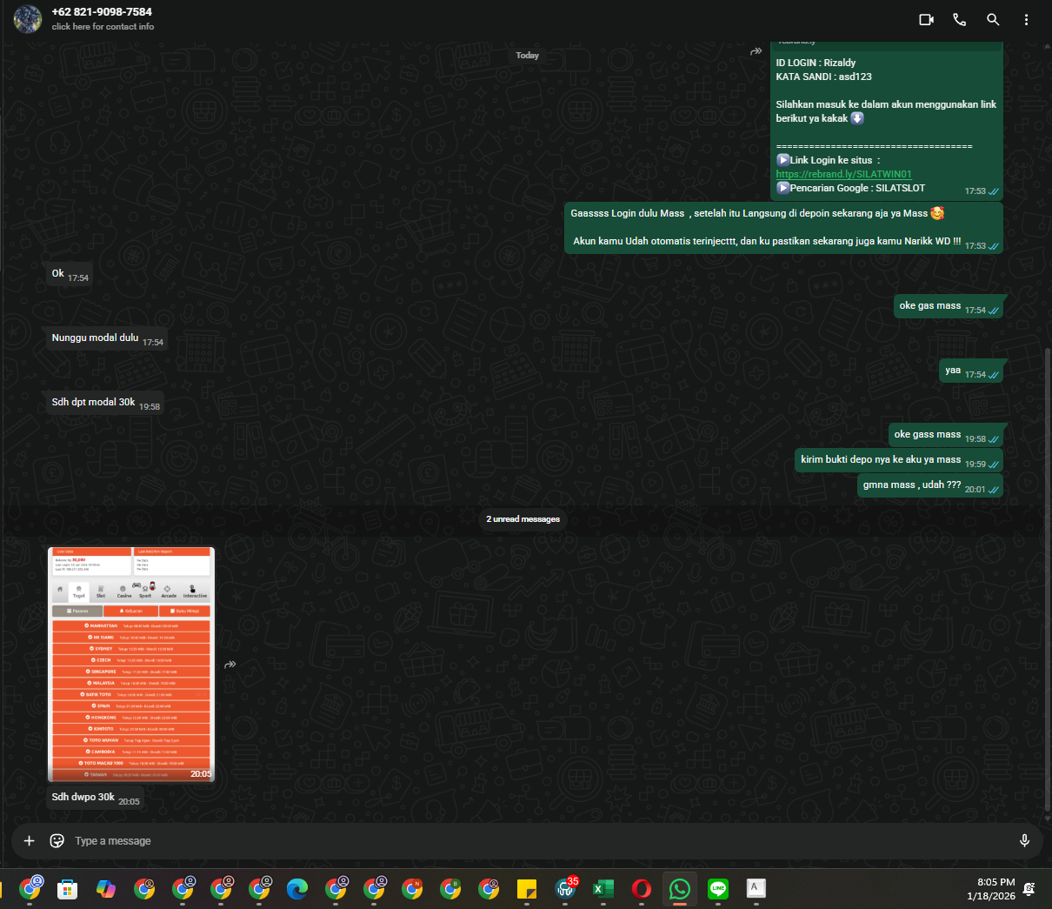This screenshot has width=1052, height=909.
Task: Open Excel from the taskbar
Action: (x=603, y=889)
